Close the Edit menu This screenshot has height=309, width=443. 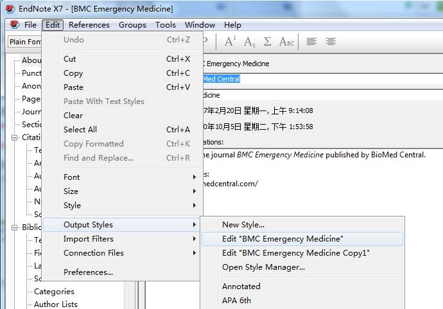point(53,25)
